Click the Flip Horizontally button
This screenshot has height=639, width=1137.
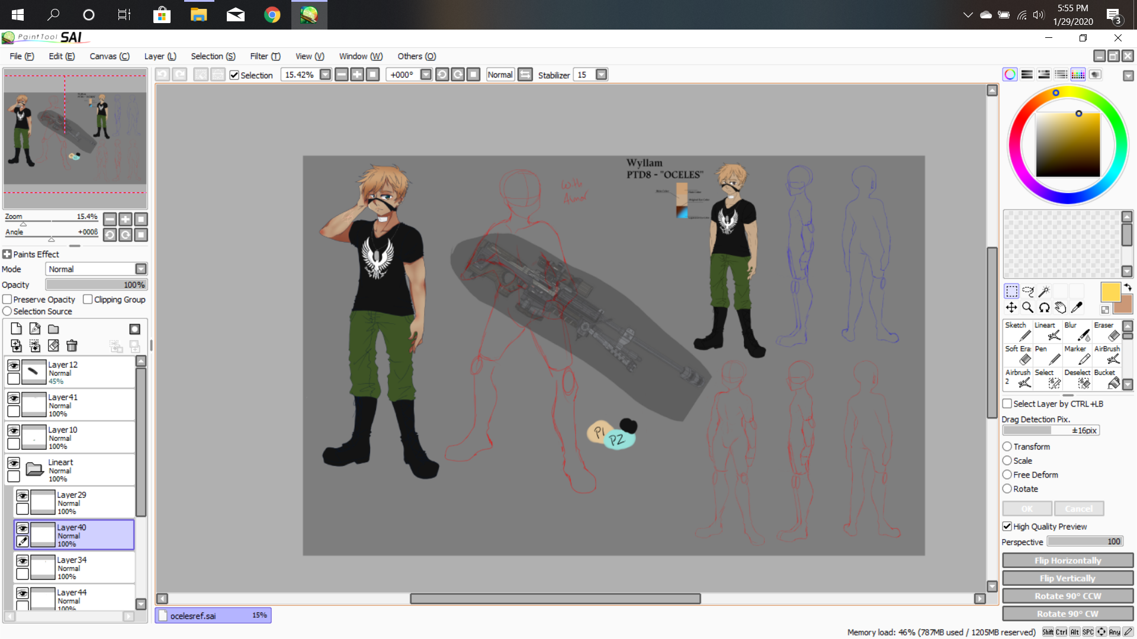pos(1068,560)
